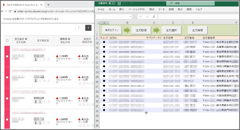Screen dimensions: 240x130
Task: Click the insert function fx icon
Action: tap(154, 17)
